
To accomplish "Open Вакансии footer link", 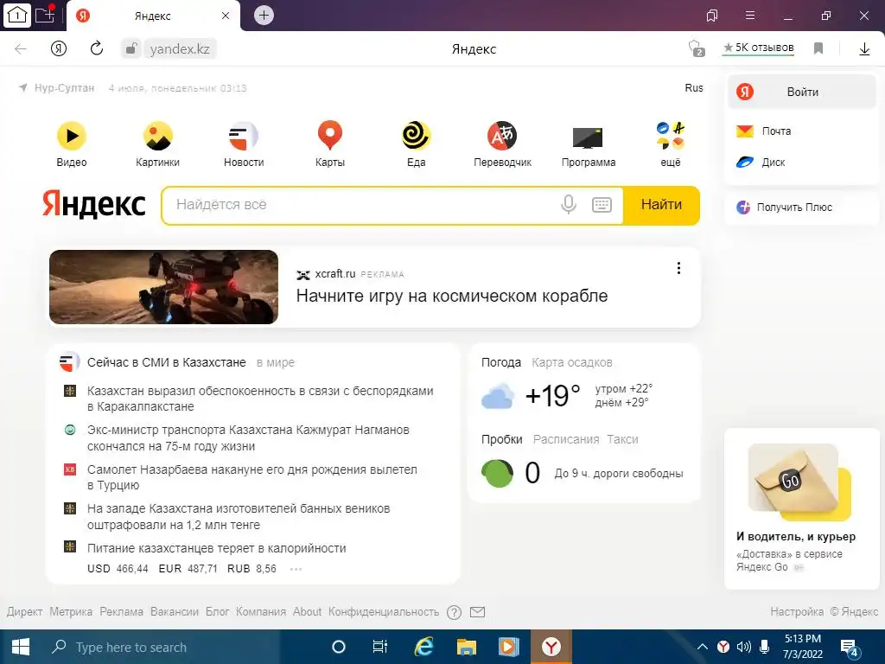I will tap(175, 612).
